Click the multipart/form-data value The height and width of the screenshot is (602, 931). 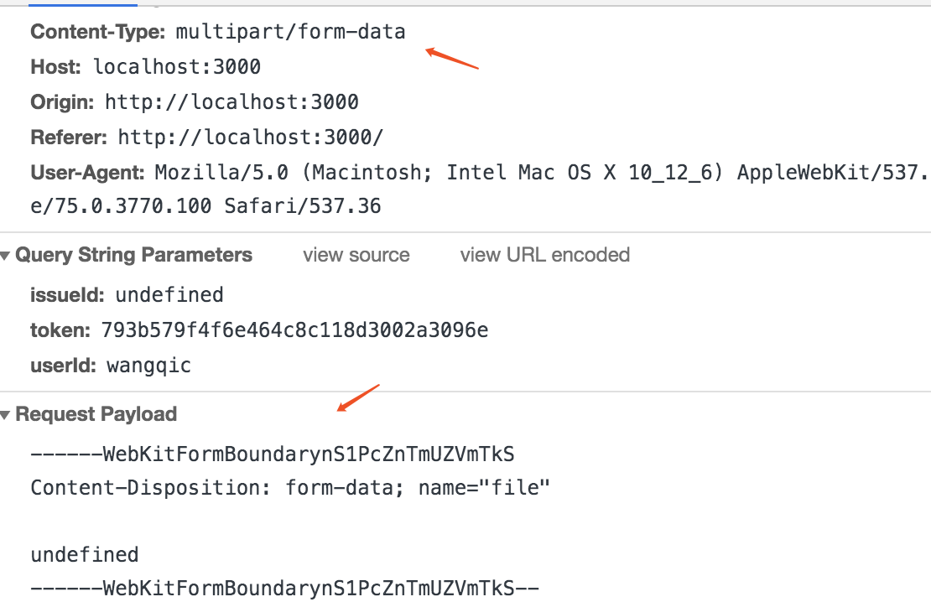coord(290,32)
